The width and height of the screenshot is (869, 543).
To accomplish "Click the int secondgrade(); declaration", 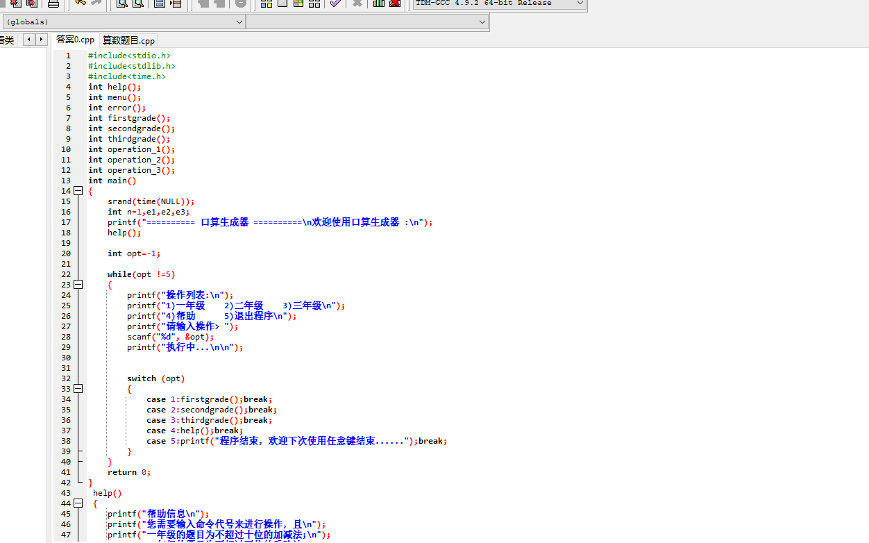I will [131, 128].
